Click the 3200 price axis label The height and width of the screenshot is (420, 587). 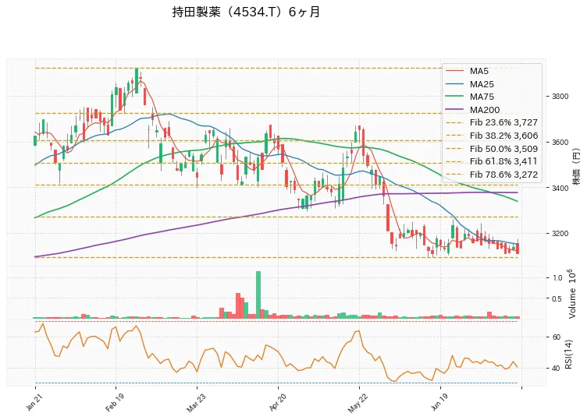pyautogui.click(x=560, y=234)
